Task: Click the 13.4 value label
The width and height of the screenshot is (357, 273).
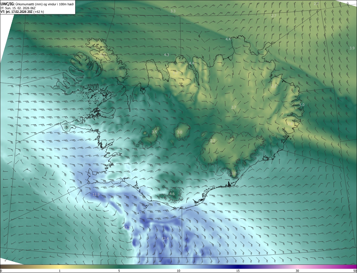Action: (165, 238)
